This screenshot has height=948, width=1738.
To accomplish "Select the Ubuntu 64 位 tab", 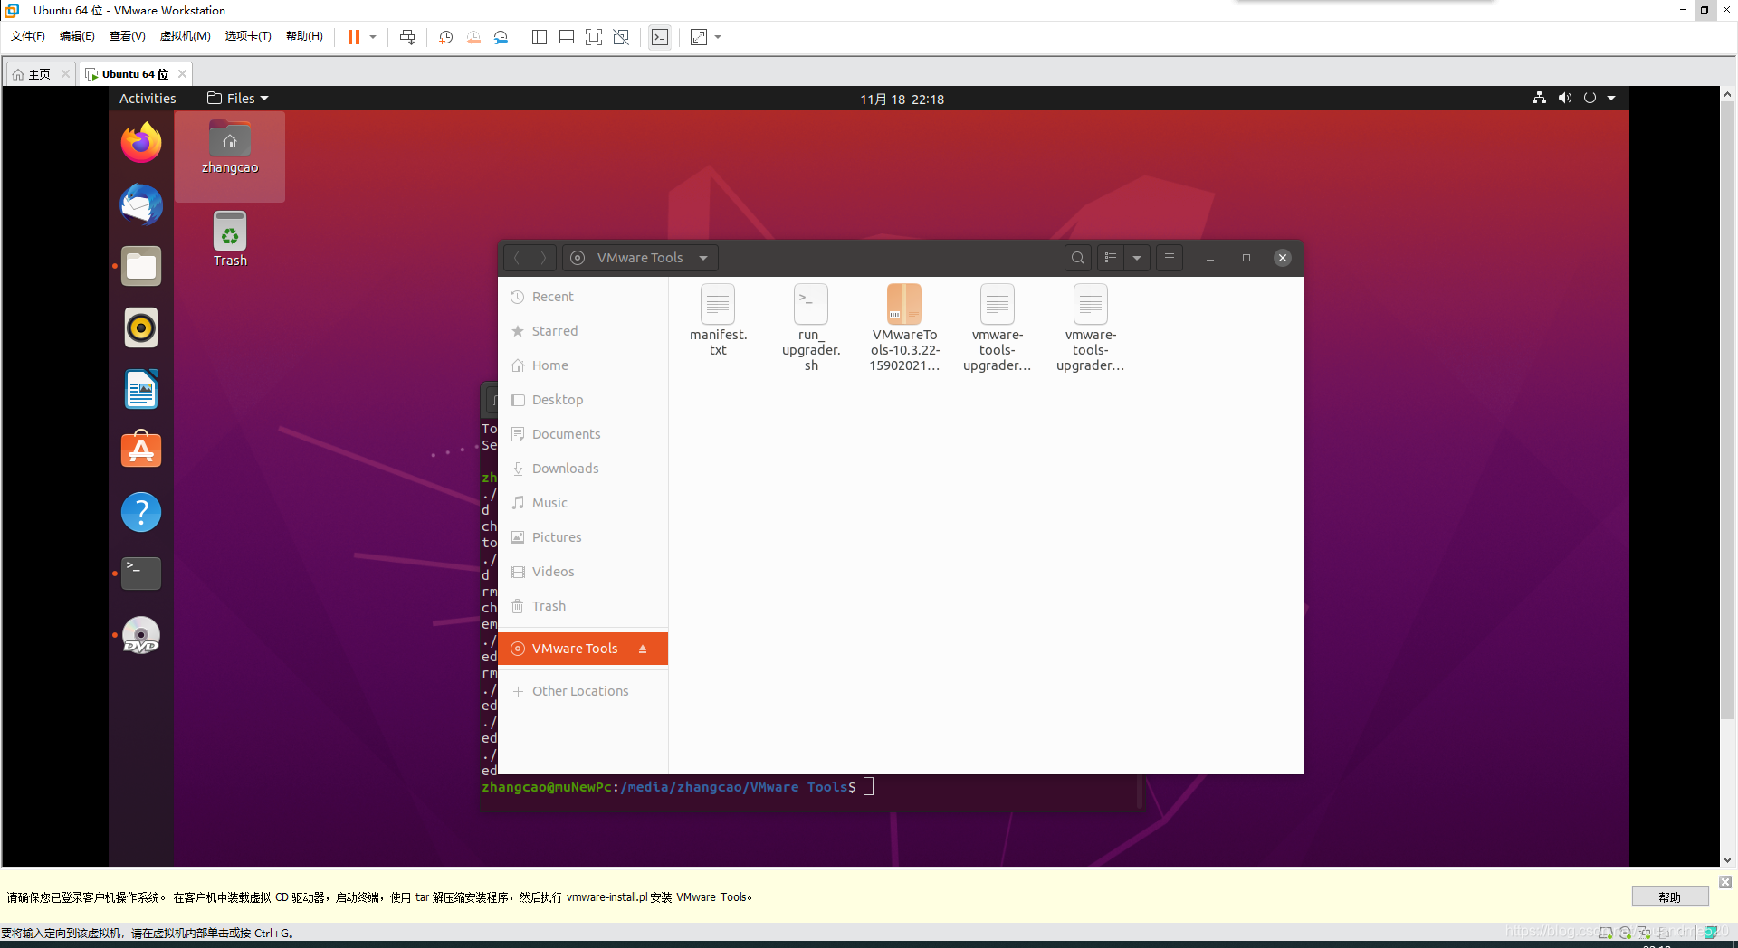I will click(x=134, y=74).
